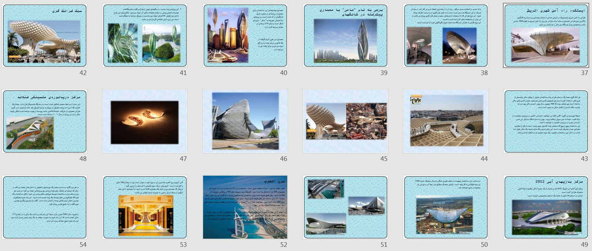592x251 pixels.
Task: Click the slide number label 46
Action: tap(283, 159)
